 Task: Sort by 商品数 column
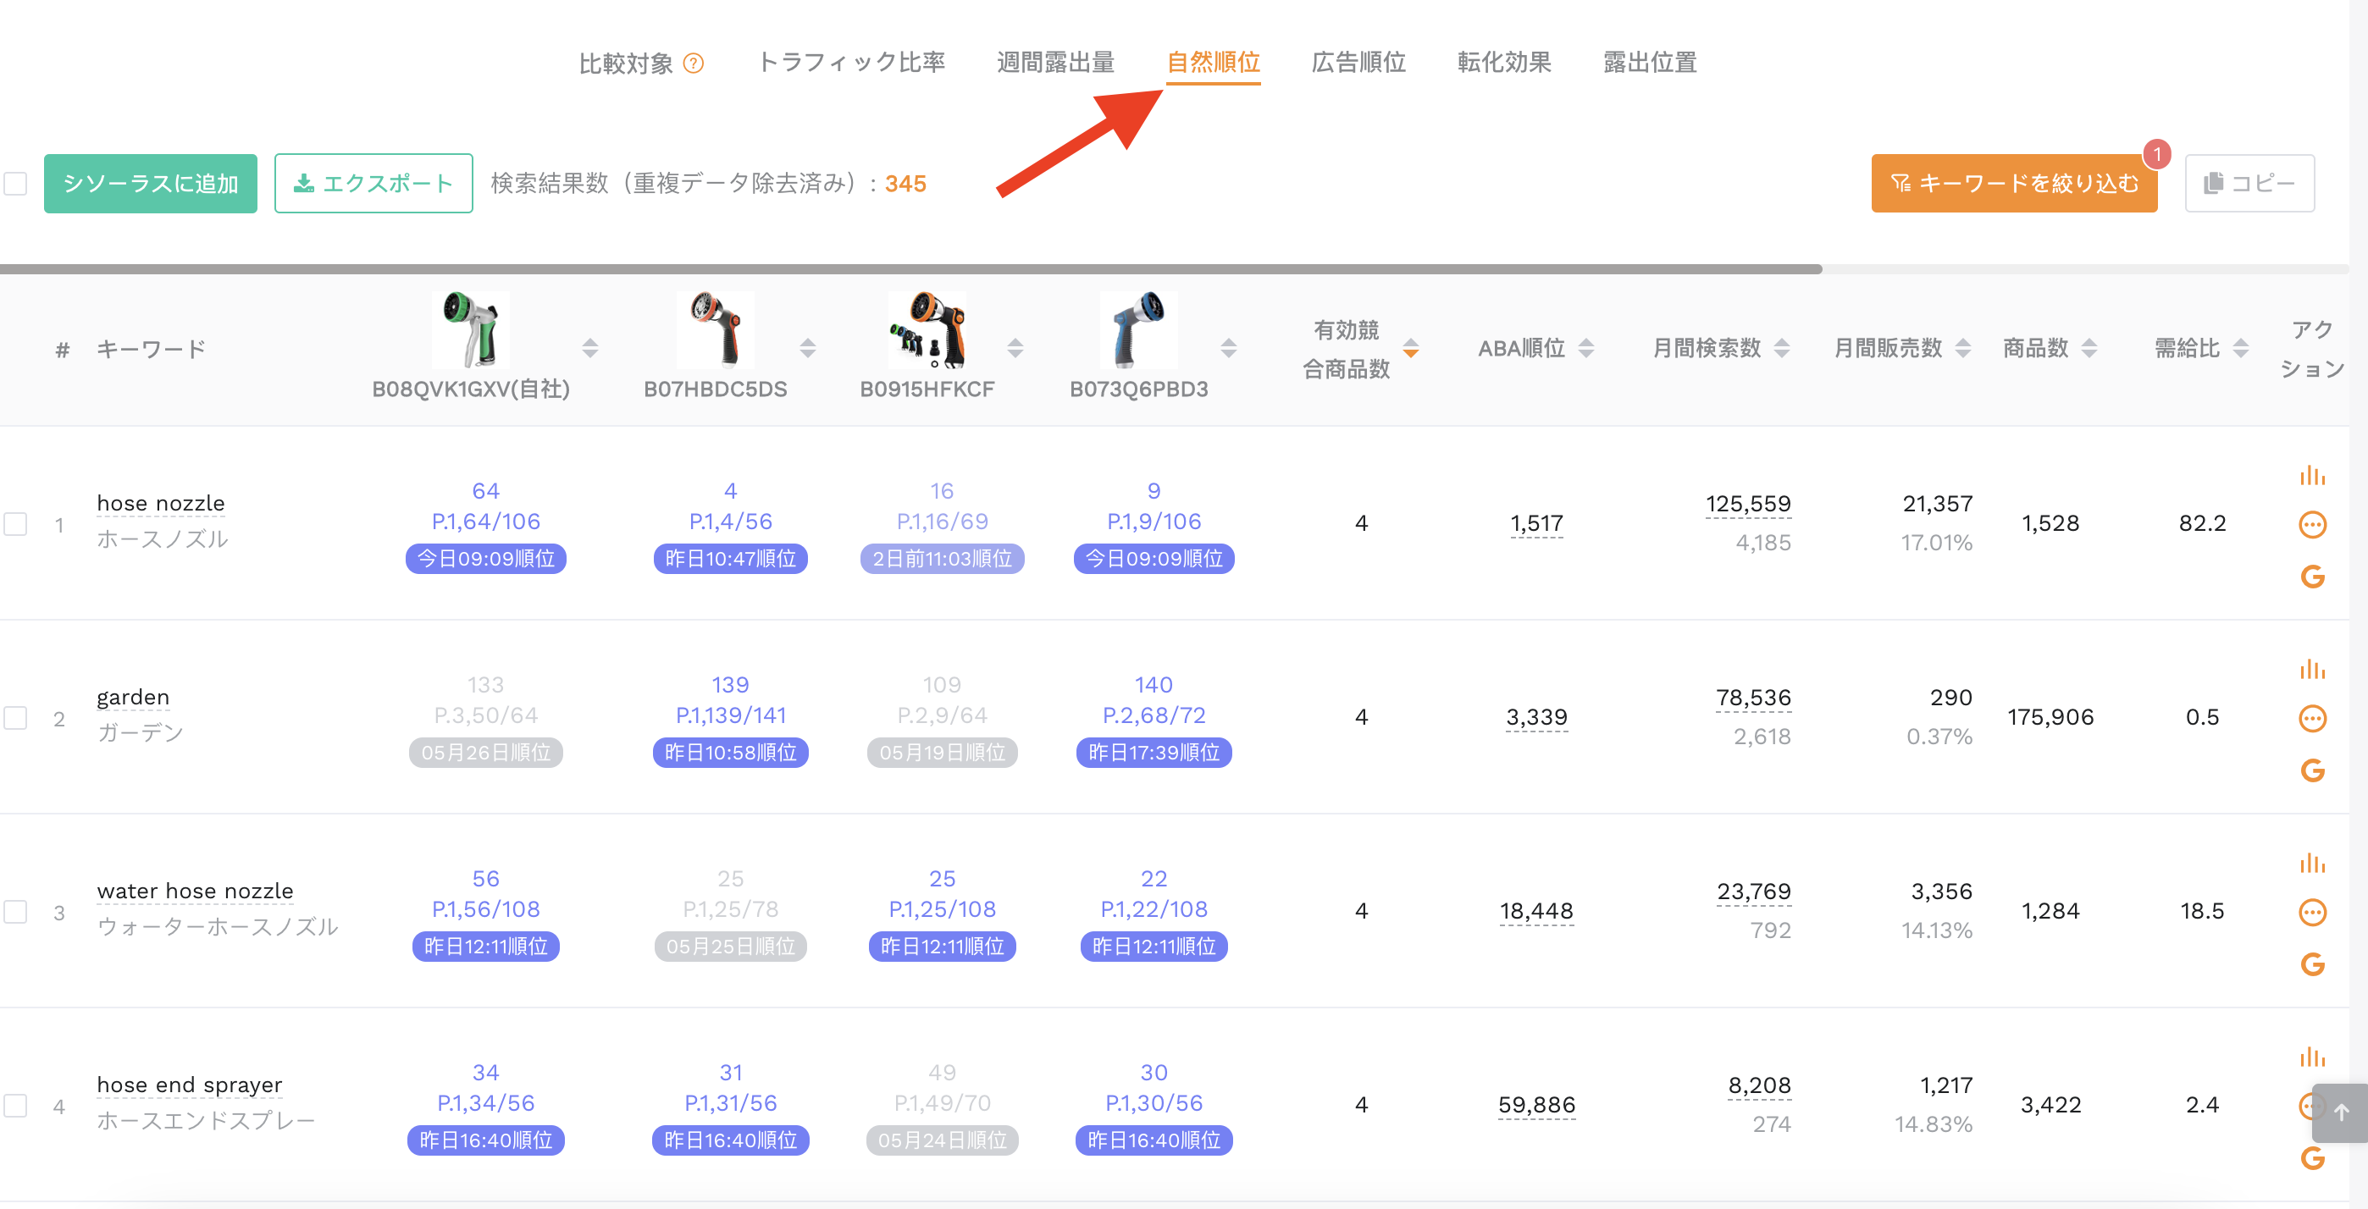[2089, 348]
